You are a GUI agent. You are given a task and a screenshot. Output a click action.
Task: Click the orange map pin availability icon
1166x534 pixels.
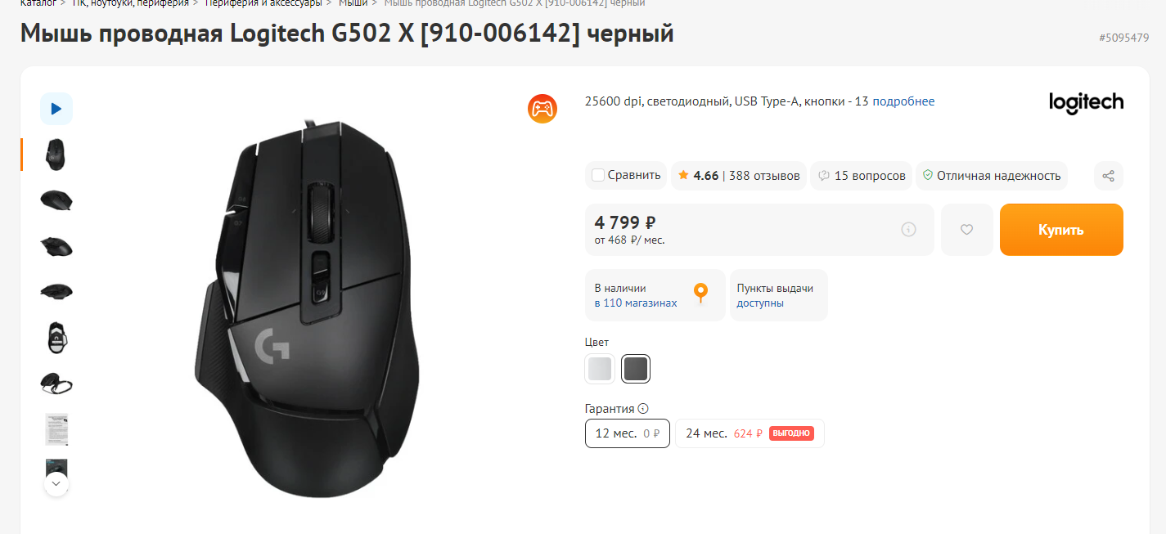(x=700, y=293)
